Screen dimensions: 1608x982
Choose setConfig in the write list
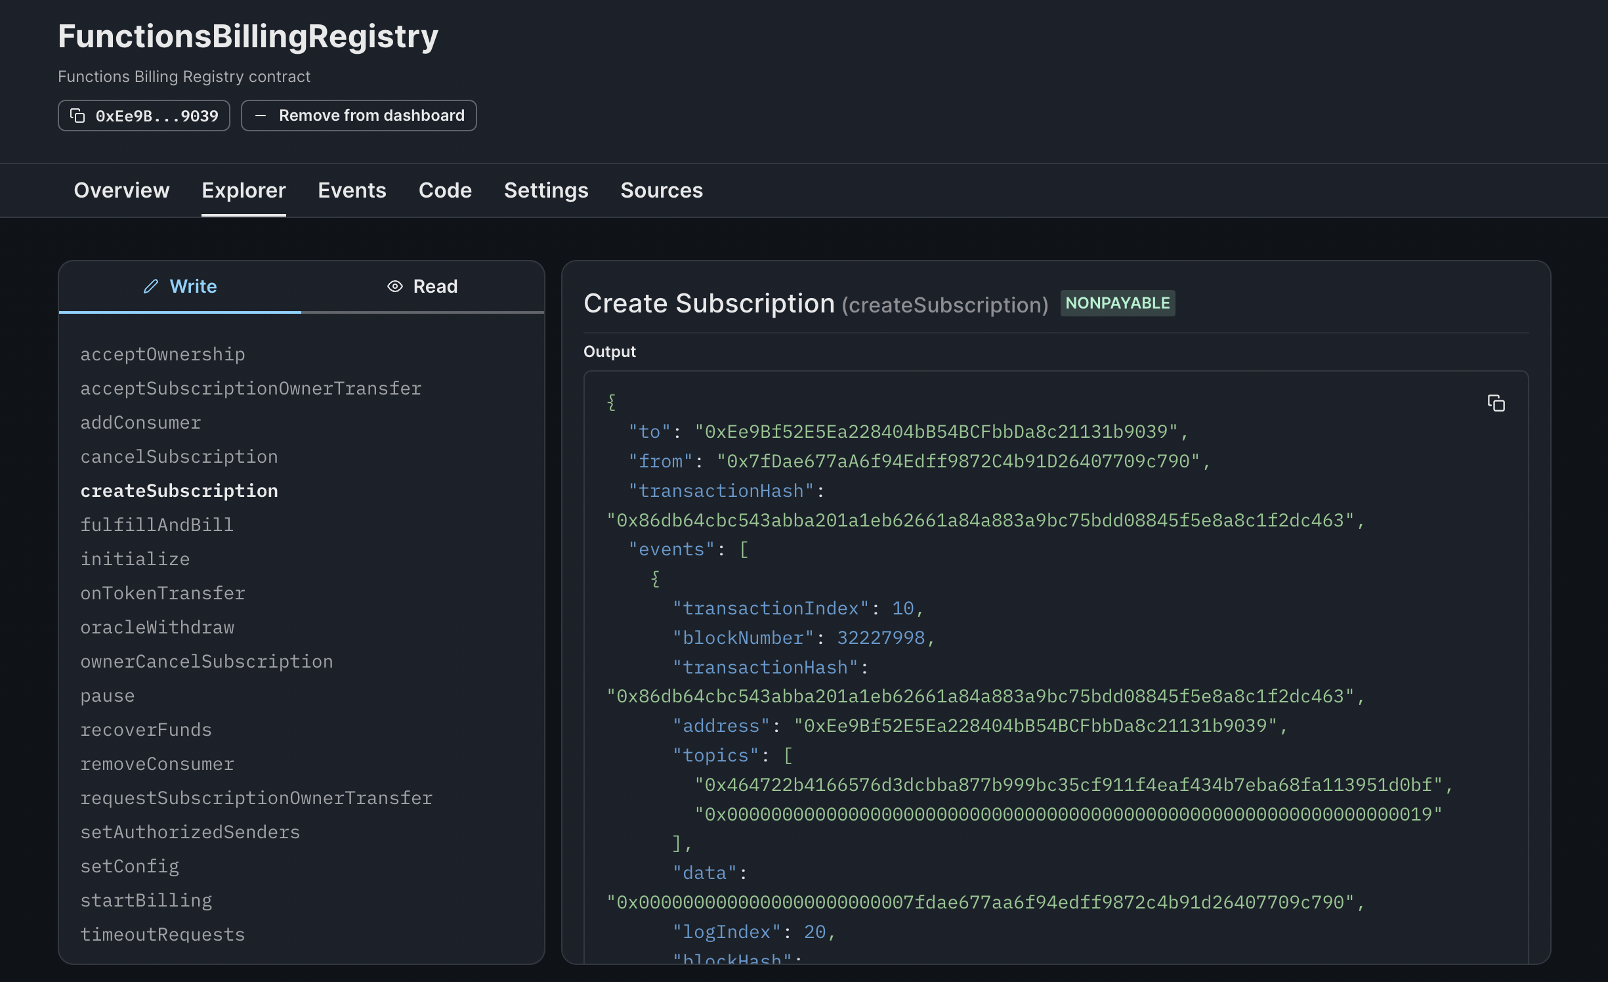(129, 866)
